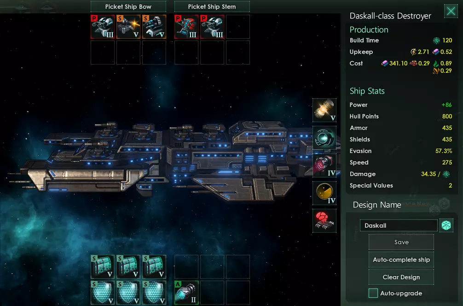Click the Save button
The width and height of the screenshot is (463, 306).
[401, 242]
